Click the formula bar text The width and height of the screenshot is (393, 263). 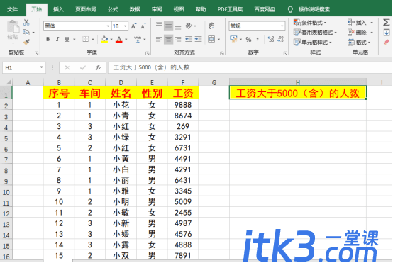(x=151, y=67)
